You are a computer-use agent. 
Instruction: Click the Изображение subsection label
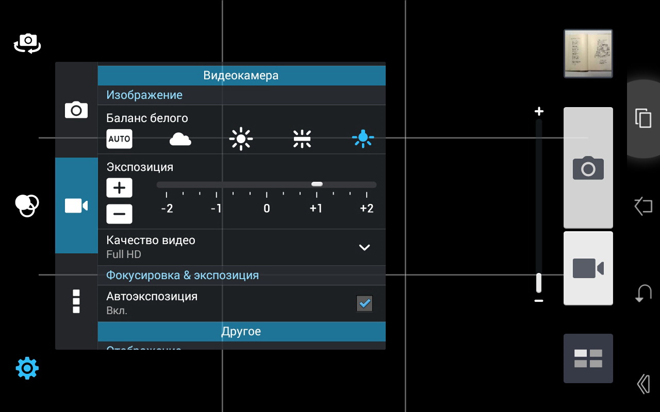click(x=144, y=95)
